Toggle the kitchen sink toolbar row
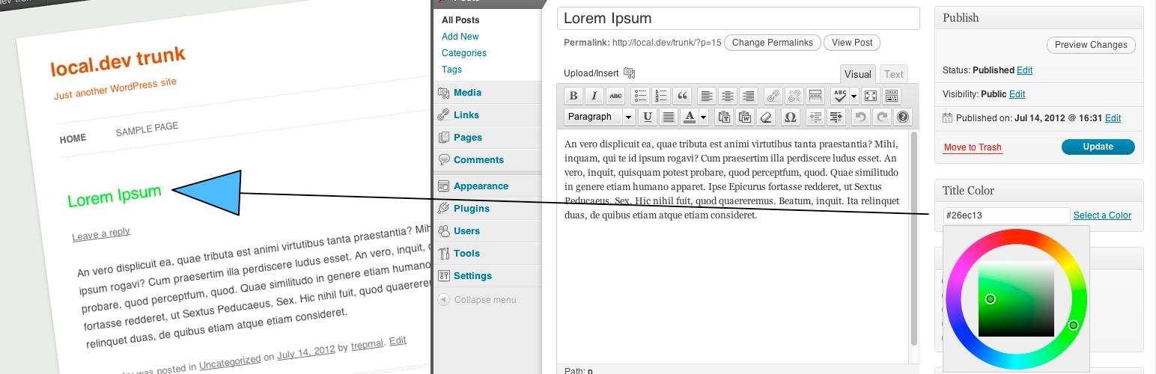This screenshot has height=374, width=1156. (891, 96)
